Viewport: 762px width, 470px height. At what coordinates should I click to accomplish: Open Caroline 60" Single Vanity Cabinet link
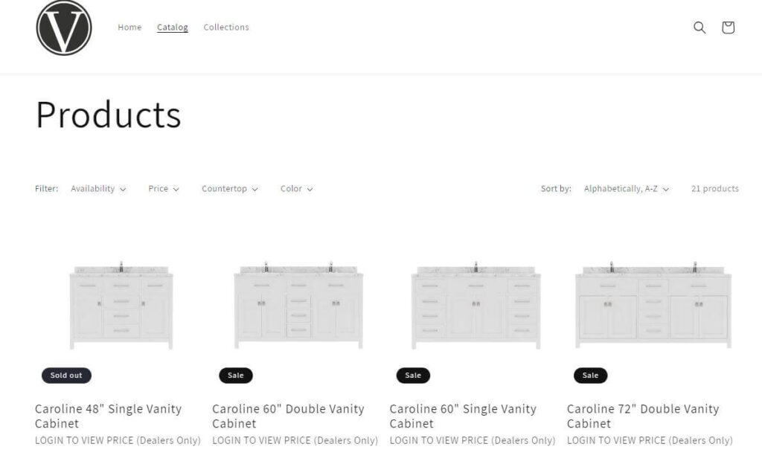tap(463, 416)
